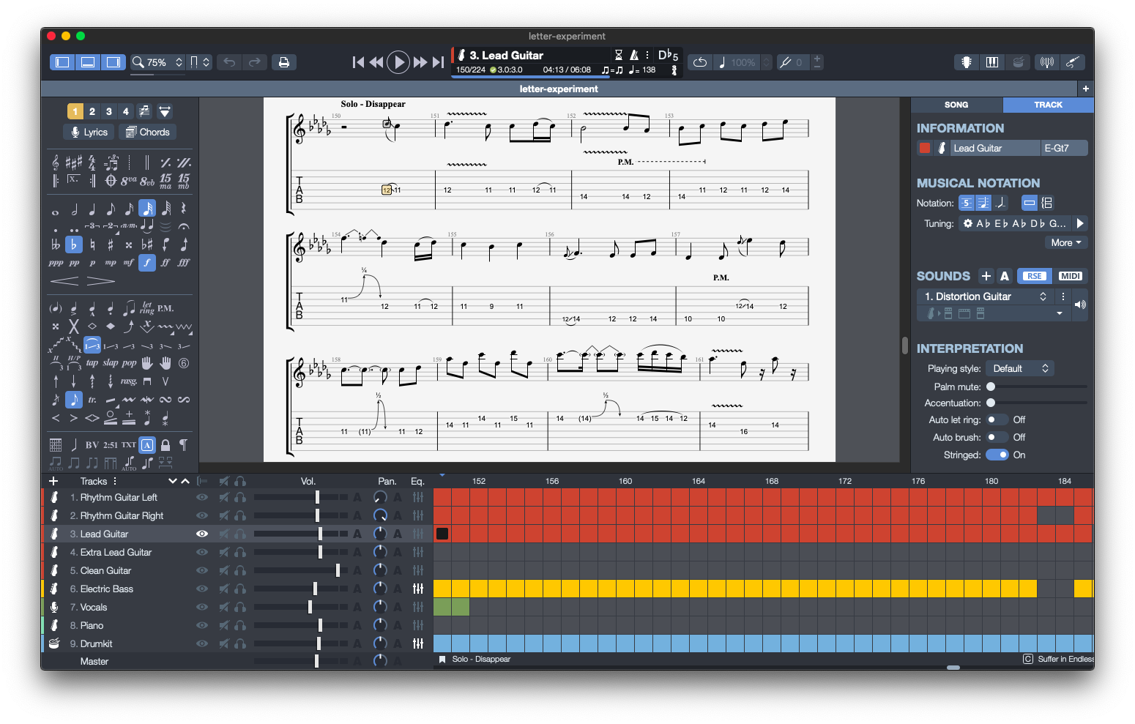Open the Playing style Default dropdown
Screen dimensions: 1135x724
pyautogui.click(x=1019, y=367)
